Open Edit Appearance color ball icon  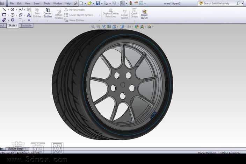click(137, 27)
